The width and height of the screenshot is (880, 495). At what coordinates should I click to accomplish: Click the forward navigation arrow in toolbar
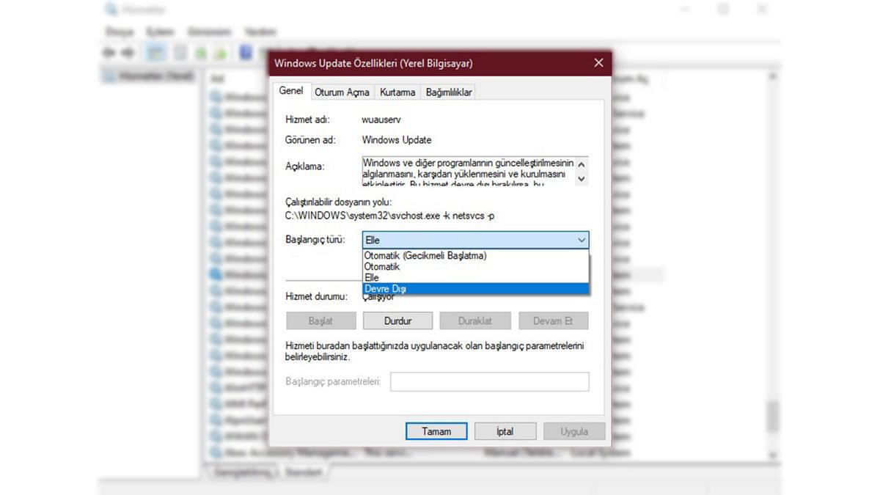click(x=126, y=52)
